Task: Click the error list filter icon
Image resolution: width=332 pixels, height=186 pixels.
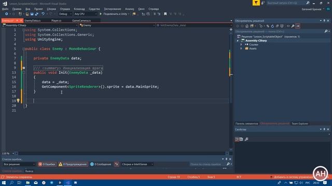Action: (117, 164)
